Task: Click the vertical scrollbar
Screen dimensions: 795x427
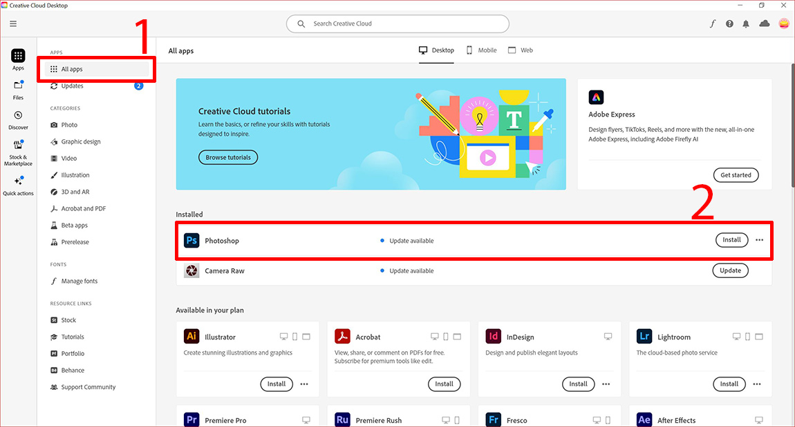Action: point(792,126)
